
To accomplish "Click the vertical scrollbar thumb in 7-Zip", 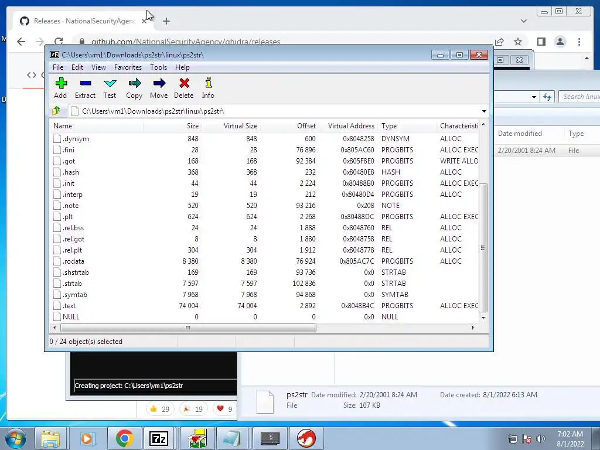I will pyautogui.click(x=483, y=248).
